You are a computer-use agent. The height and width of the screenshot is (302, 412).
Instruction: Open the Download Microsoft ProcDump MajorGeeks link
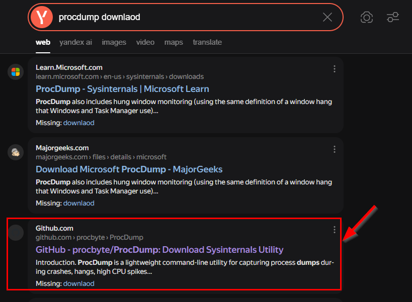click(x=129, y=169)
